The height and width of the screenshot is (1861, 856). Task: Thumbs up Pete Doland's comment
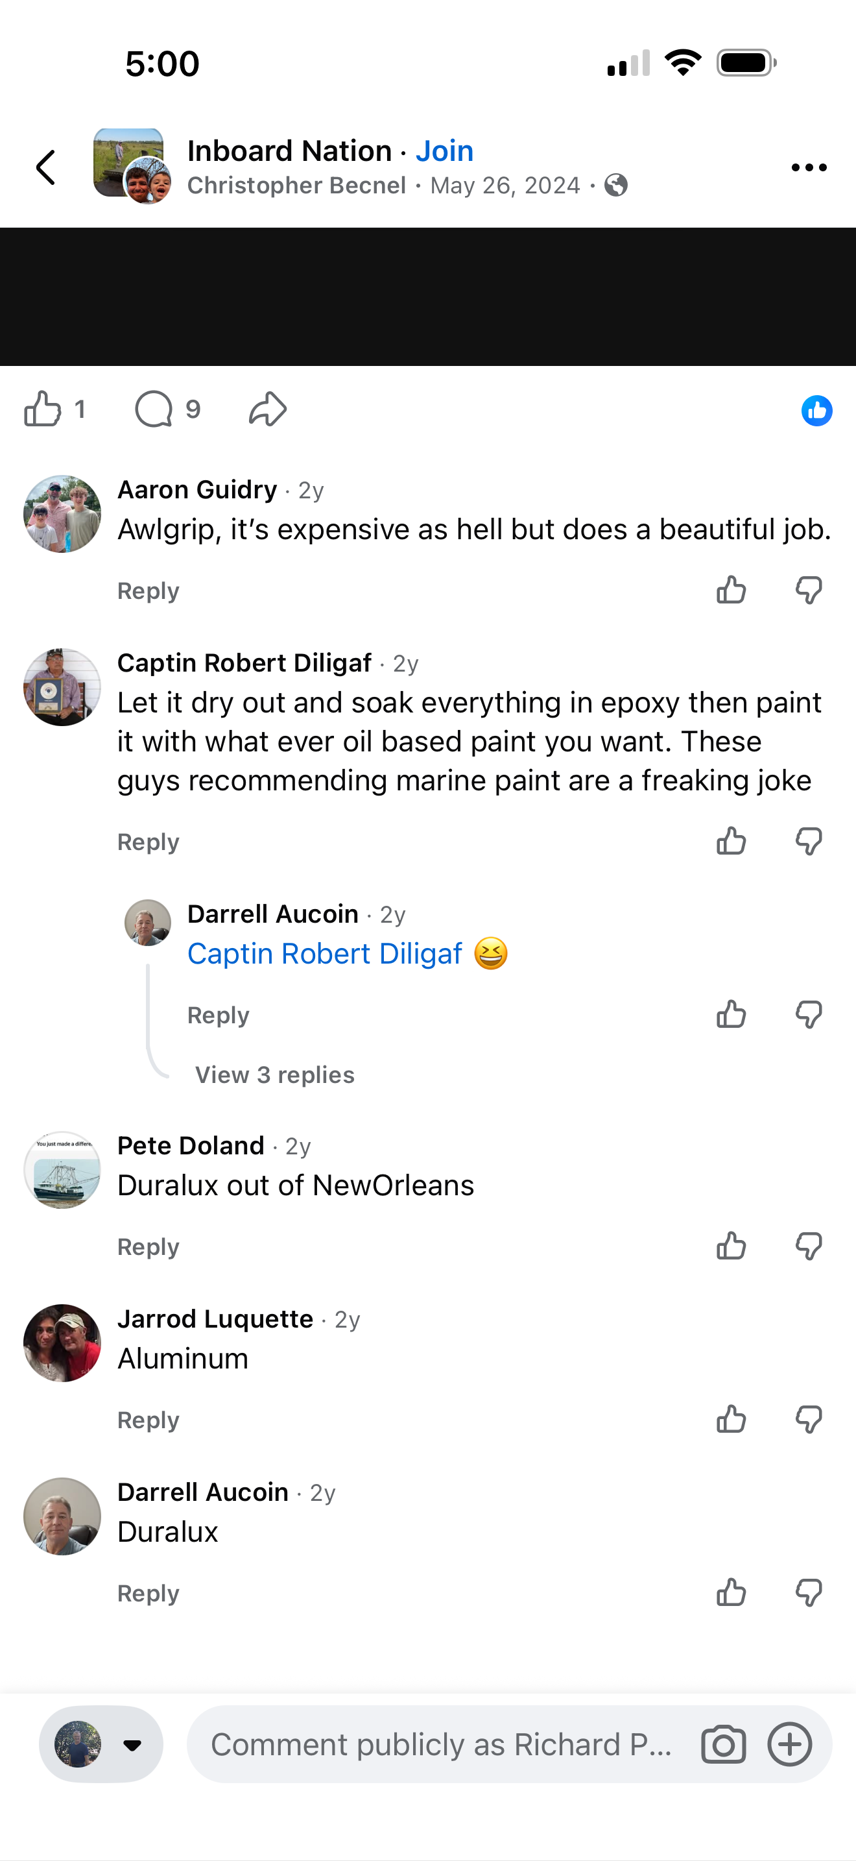[x=731, y=1247]
